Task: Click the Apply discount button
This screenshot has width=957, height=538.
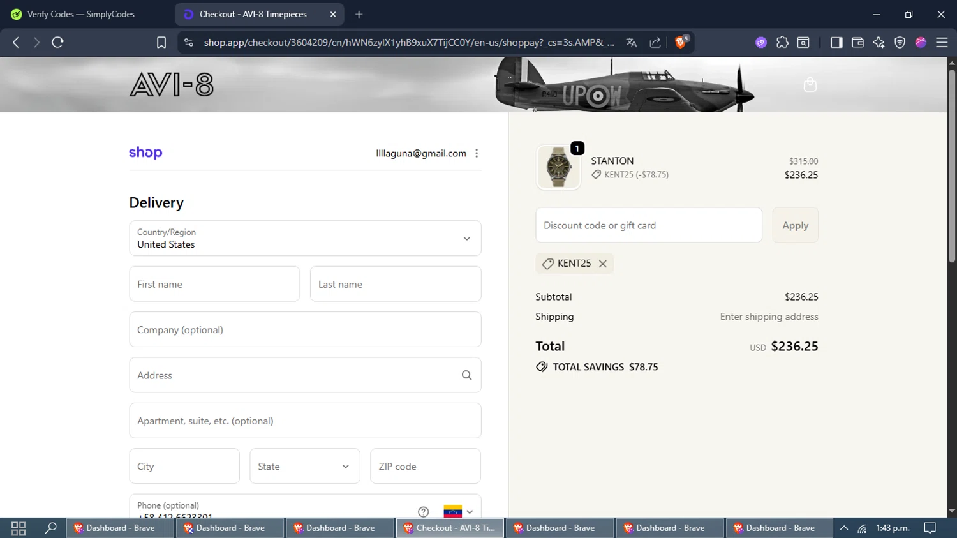Action: click(795, 225)
